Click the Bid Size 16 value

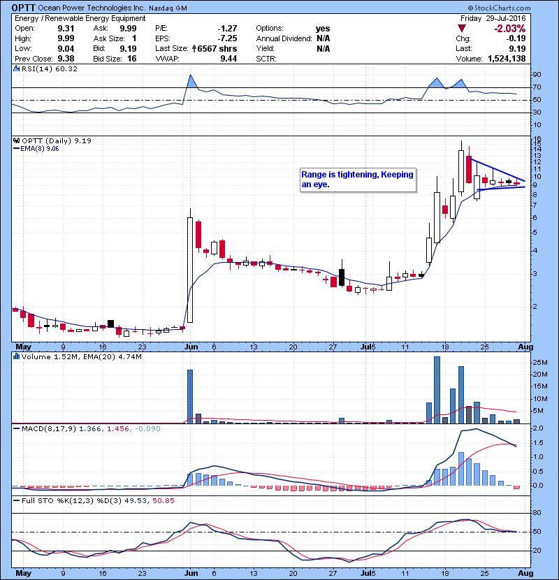click(x=131, y=59)
